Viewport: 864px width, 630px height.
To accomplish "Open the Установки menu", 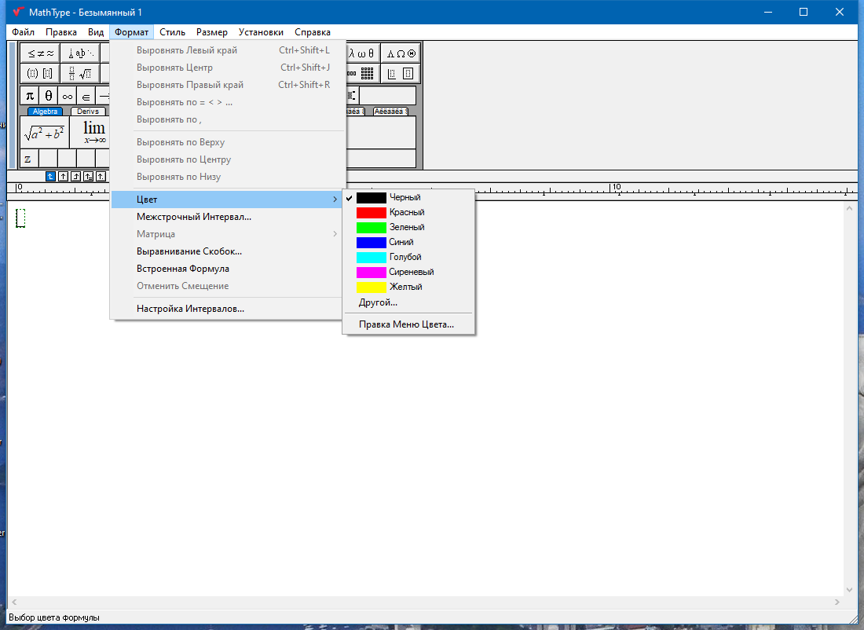I will (x=262, y=32).
